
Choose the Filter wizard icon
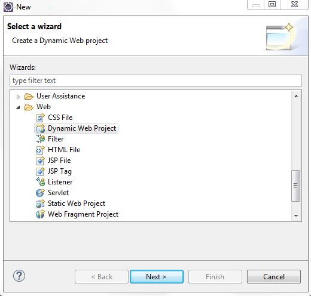(x=40, y=139)
